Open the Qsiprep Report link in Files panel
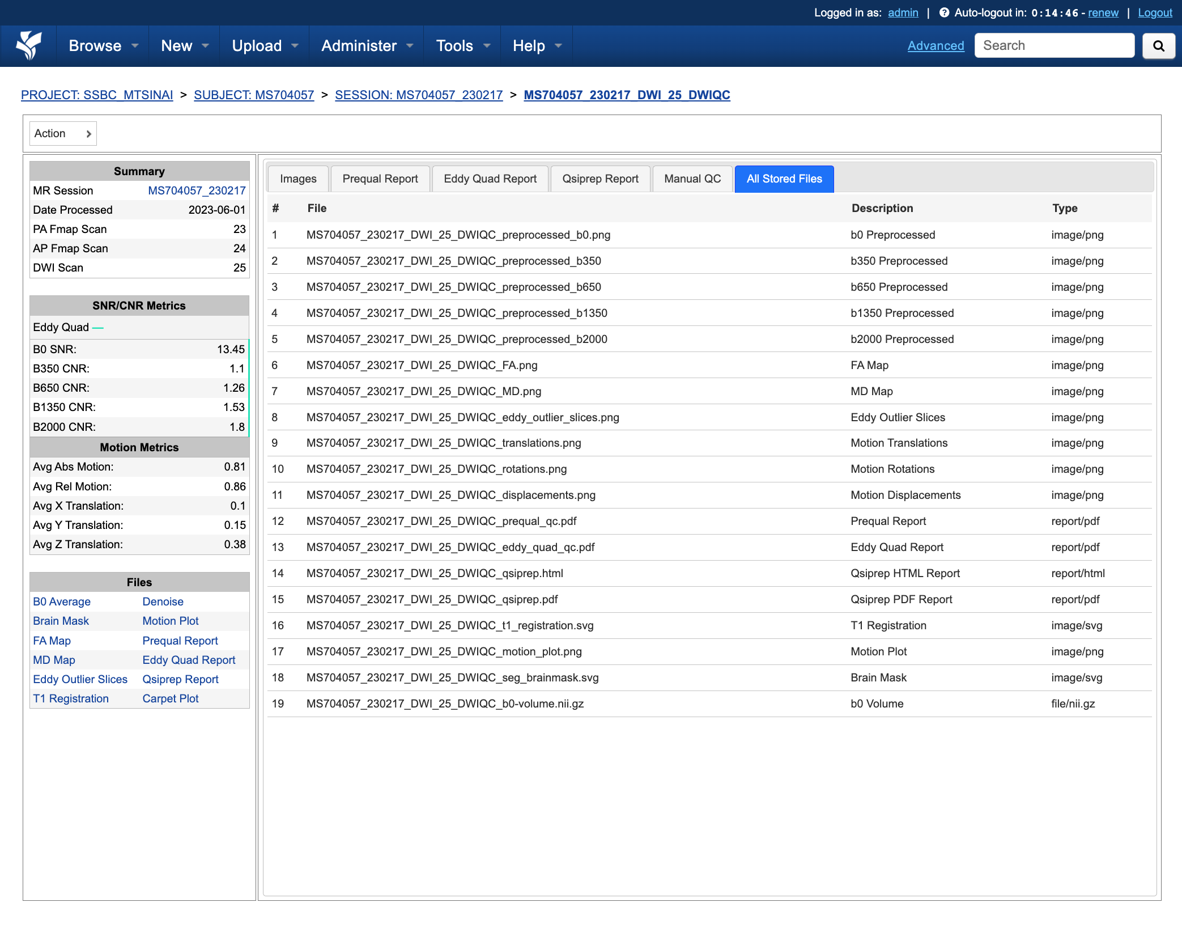 point(180,679)
